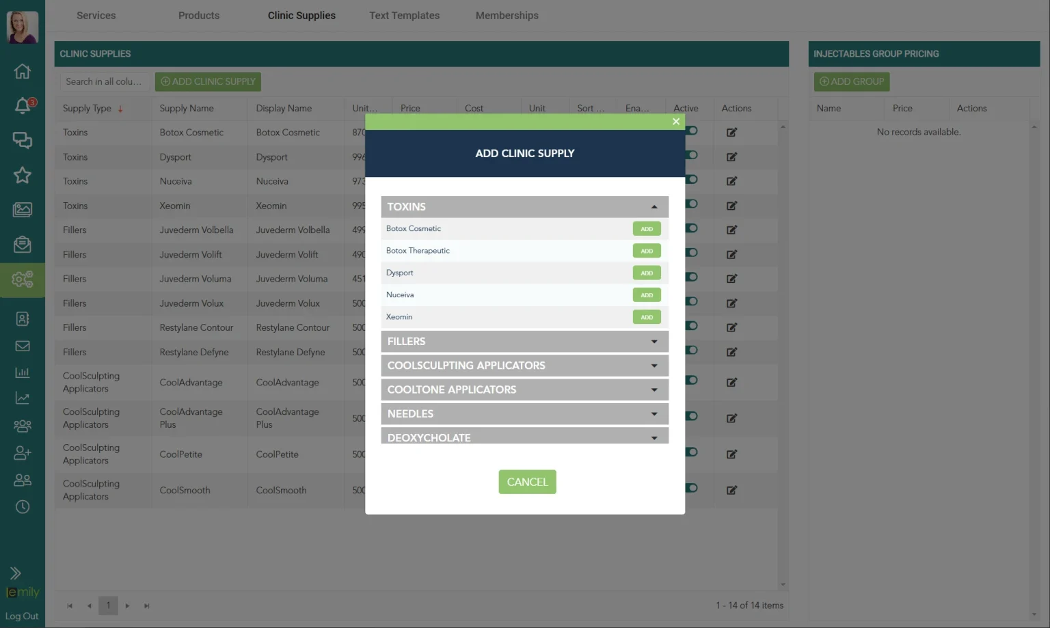Toggle the Active switch for the Dysport row
The image size is (1050, 628).
(692, 155)
